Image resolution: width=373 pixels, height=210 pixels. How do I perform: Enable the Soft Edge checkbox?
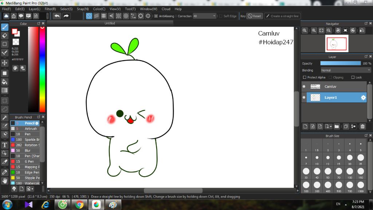coord(221,16)
